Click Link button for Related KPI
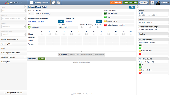This screenshot has height=95, width=170. pyautogui.click(x=98, y=21)
